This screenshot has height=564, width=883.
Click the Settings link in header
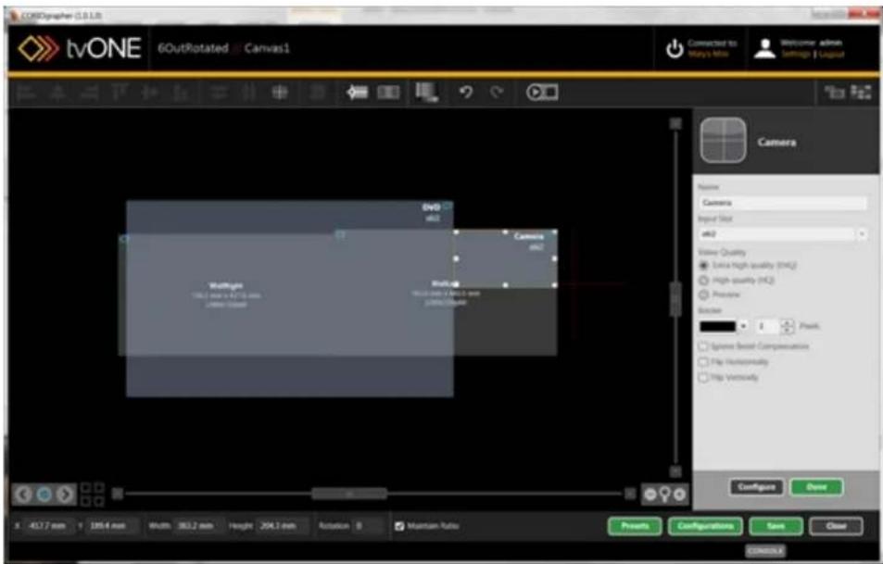pos(795,54)
